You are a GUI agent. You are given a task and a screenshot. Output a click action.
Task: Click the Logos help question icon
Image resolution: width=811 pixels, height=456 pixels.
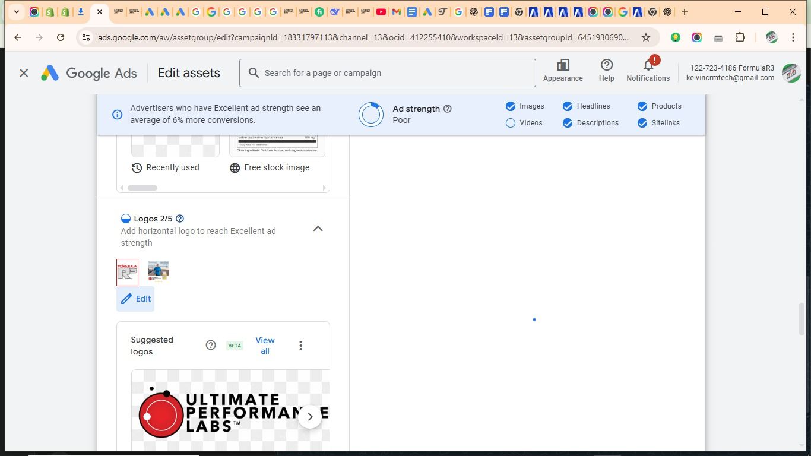[180, 218]
